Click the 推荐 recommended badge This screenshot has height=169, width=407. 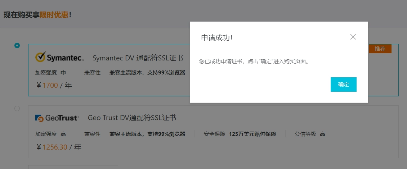click(380, 49)
